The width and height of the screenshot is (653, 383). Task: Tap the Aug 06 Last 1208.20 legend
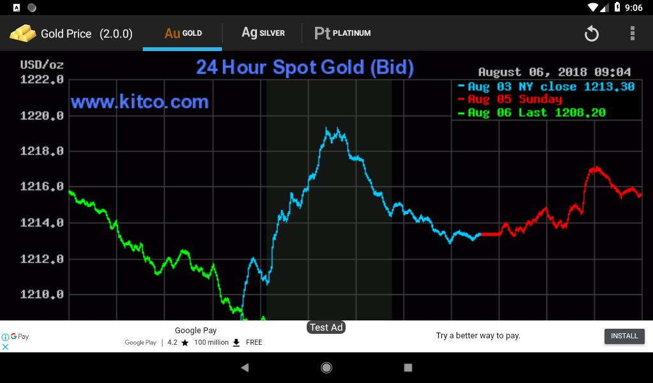click(x=532, y=112)
